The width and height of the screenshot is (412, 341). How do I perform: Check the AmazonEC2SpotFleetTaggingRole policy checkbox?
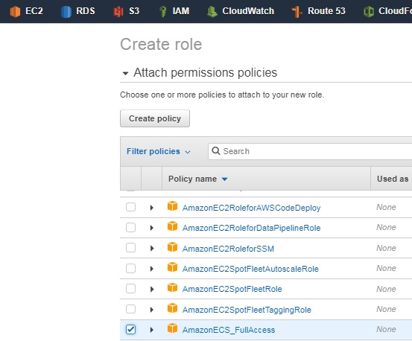click(x=130, y=309)
